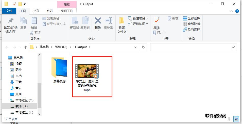Switch to details view layout icon
This screenshot has height=124, width=242.
point(231,119)
